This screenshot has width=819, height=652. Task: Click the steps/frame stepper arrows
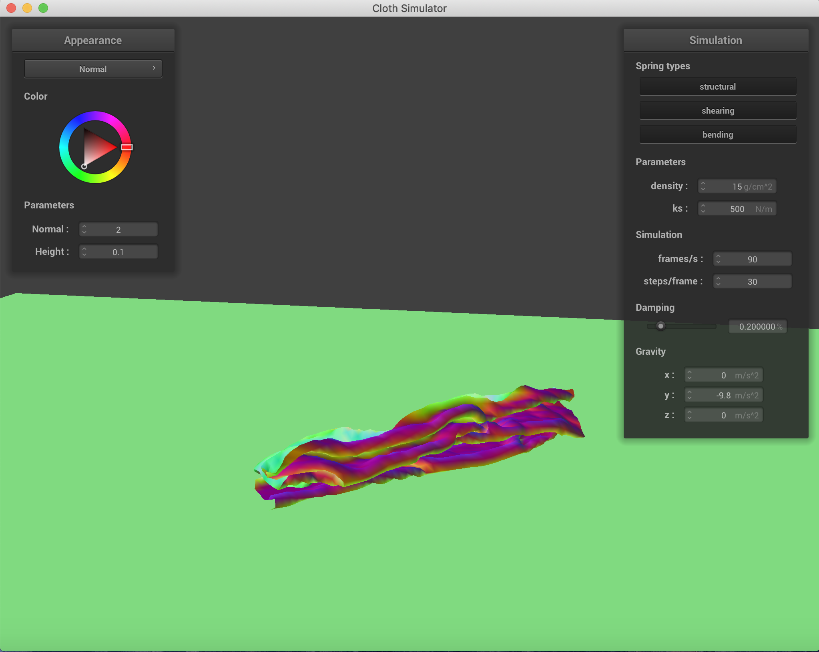(x=719, y=282)
